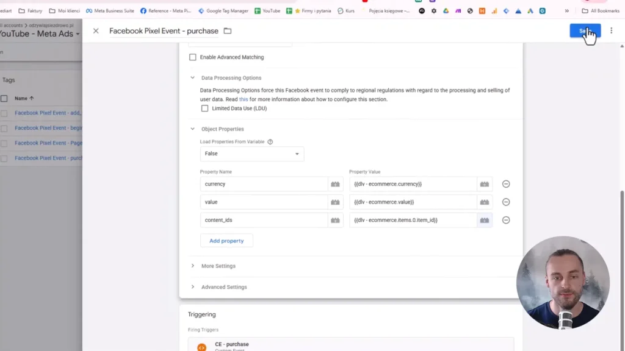Open Reference - Meta Pi... bookmark

tap(166, 11)
